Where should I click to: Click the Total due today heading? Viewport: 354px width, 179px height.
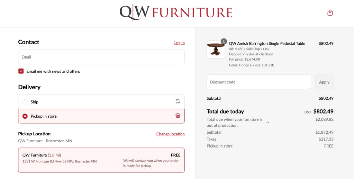click(x=225, y=111)
